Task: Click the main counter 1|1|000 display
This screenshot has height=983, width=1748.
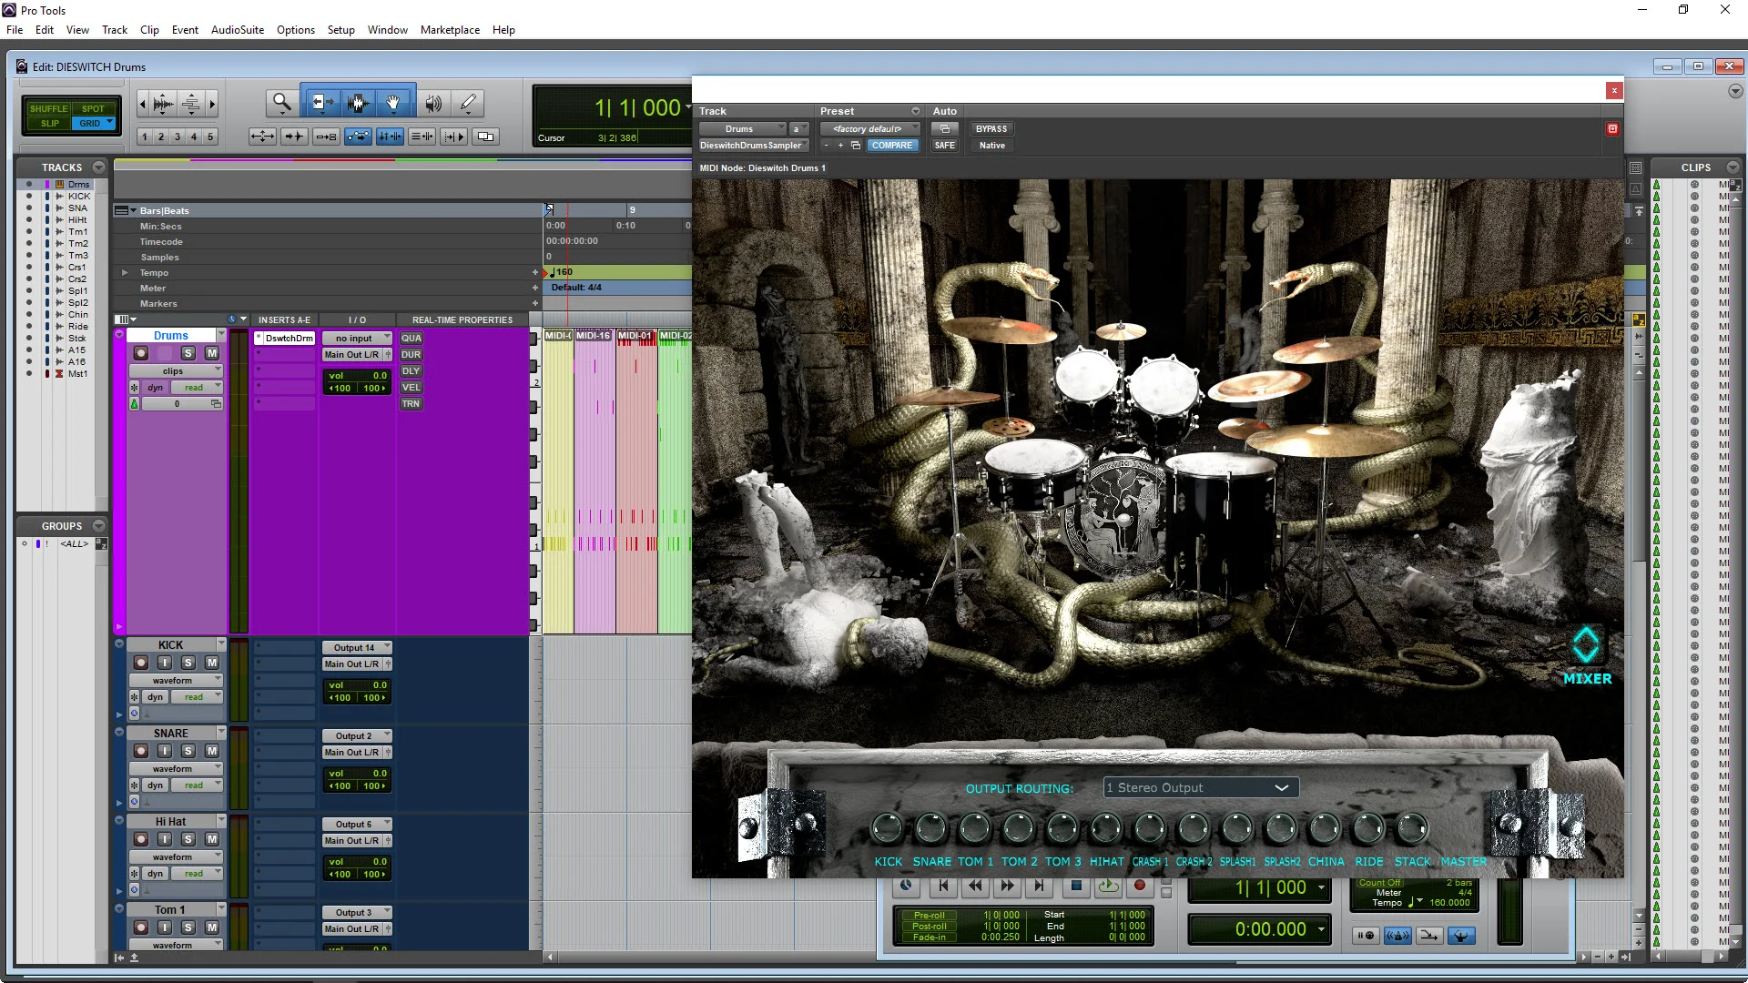Action: tap(637, 108)
